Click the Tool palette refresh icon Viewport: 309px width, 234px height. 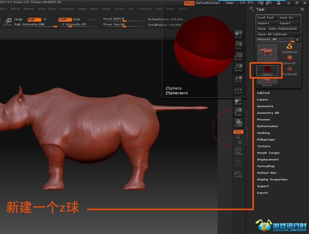click(x=302, y=9)
